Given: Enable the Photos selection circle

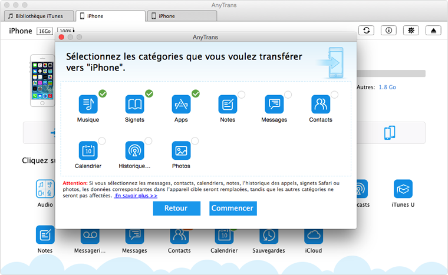Looking at the screenshot, I should point(195,141).
